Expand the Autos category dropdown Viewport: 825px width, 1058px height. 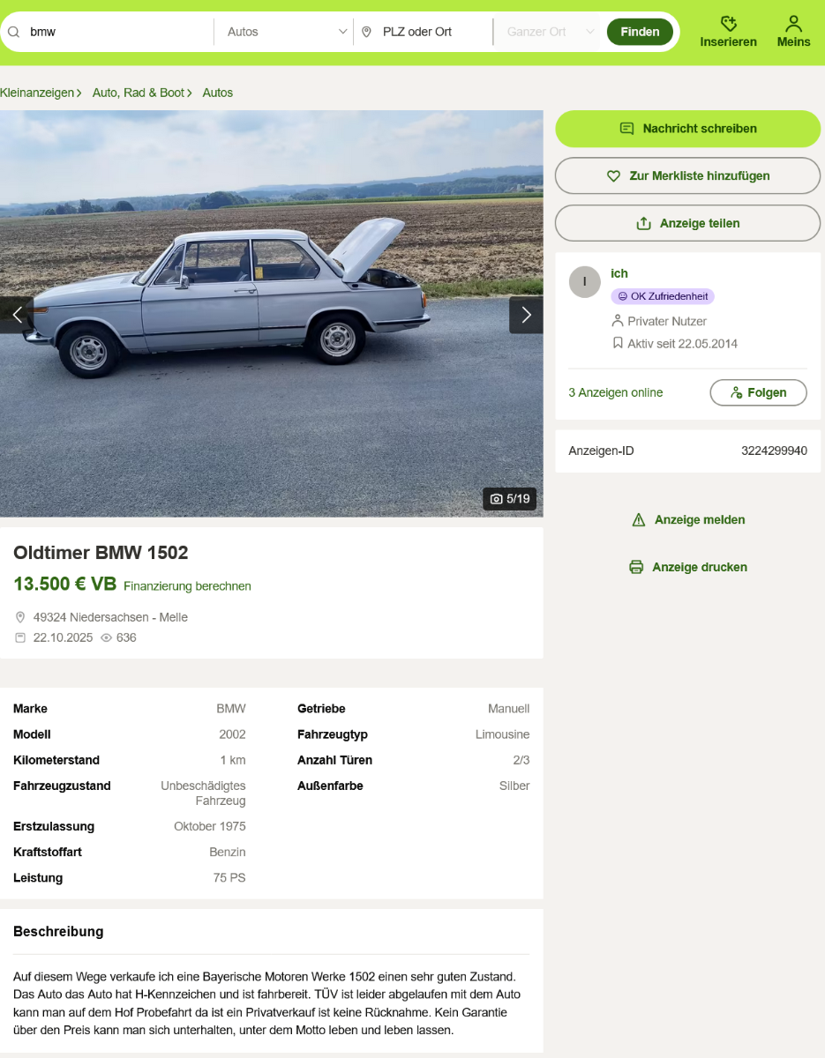click(x=286, y=32)
